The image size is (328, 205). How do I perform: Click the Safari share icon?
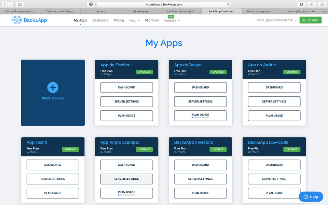click(312, 4)
